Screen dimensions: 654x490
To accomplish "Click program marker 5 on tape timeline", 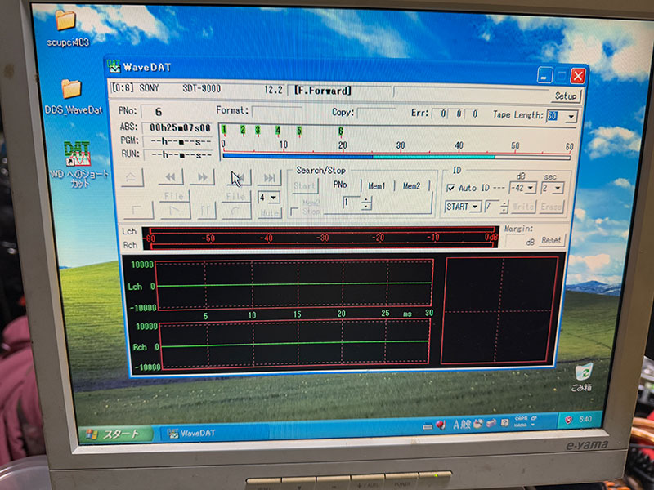I will pyautogui.click(x=299, y=131).
